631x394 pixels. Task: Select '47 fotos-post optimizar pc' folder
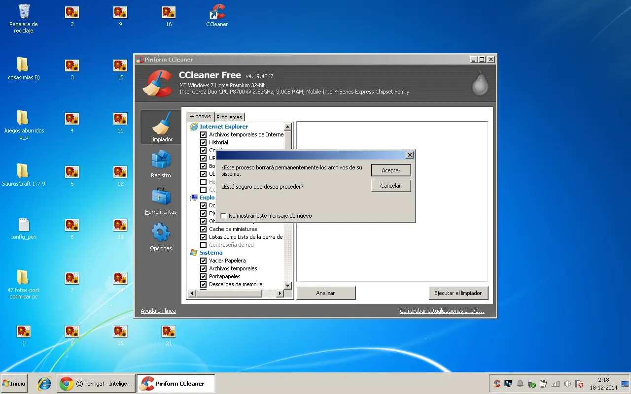[24, 285]
